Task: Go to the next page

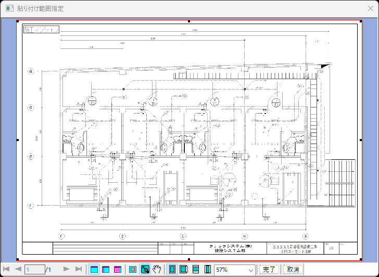Action: (x=66, y=269)
